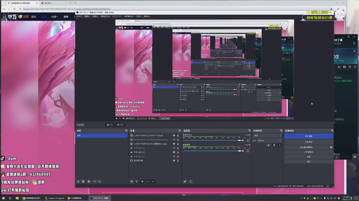Hide the first GIF source via eye icon

coord(174,135)
